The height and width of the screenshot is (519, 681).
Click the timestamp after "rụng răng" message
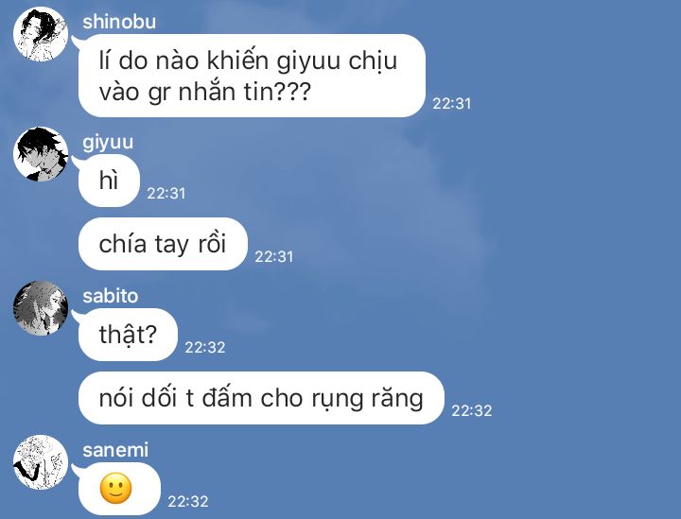point(472,411)
